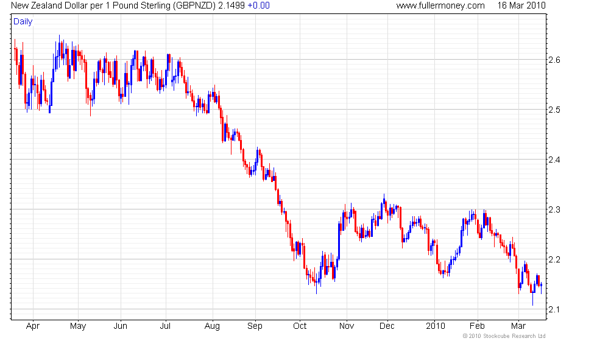Click the Feb label on time axis

(477, 325)
